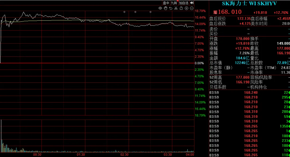This screenshot has width=290, height=157.
Task: Click the undo arrow icon
Action: [171, 8]
